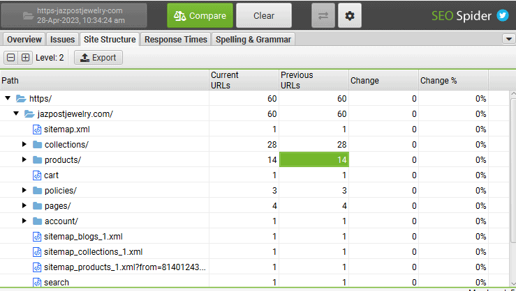Viewport: 516px width, 291px height.
Task: Click the pages/ folder icon
Action: coord(38,205)
